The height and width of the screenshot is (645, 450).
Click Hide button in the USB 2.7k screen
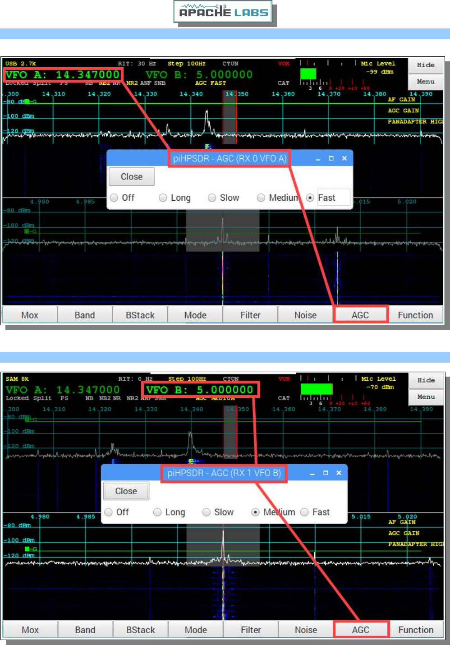click(x=426, y=65)
